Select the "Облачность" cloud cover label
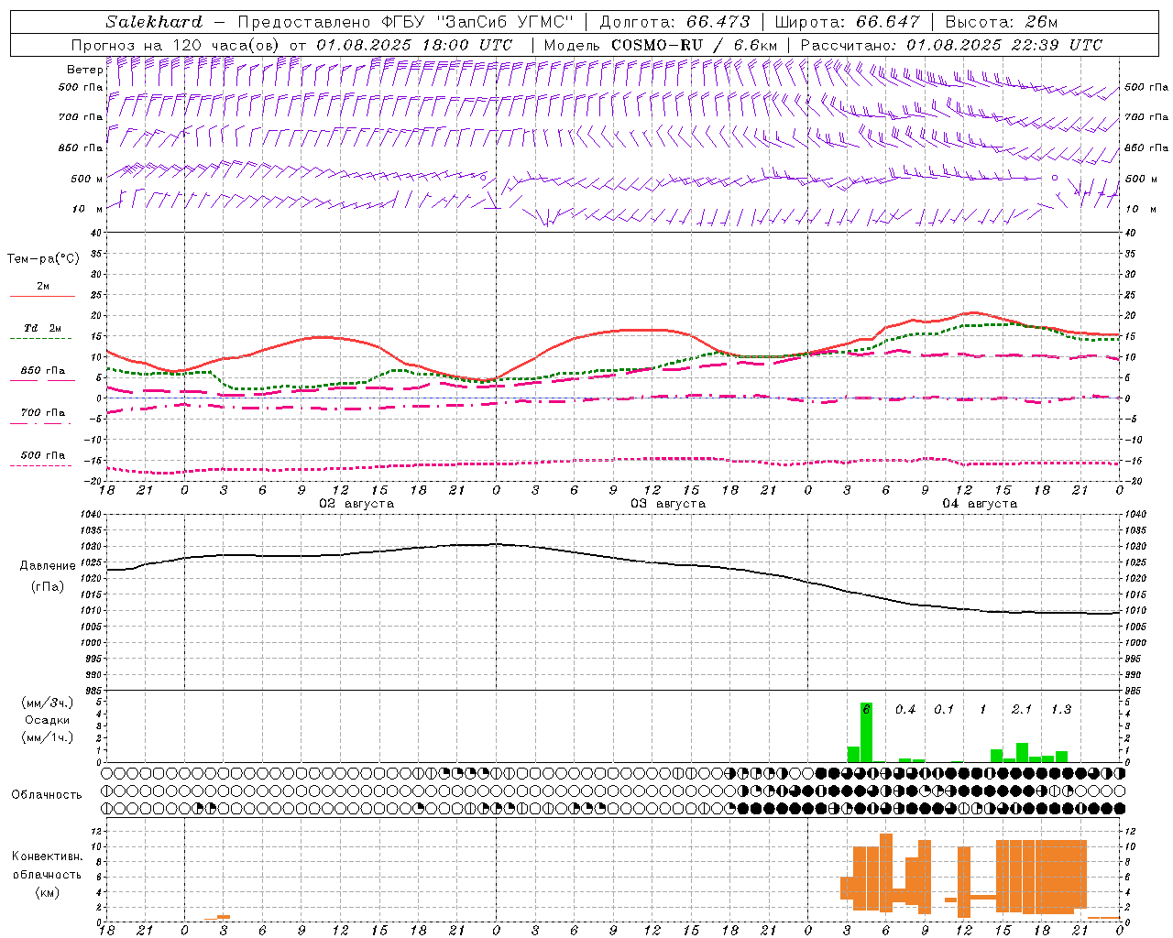The image size is (1173, 938). tap(47, 795)
